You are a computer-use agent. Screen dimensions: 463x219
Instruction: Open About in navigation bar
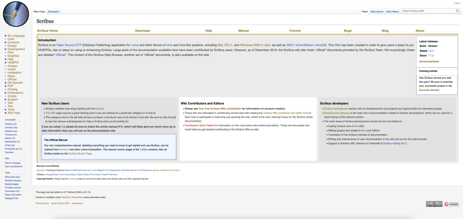420,31
